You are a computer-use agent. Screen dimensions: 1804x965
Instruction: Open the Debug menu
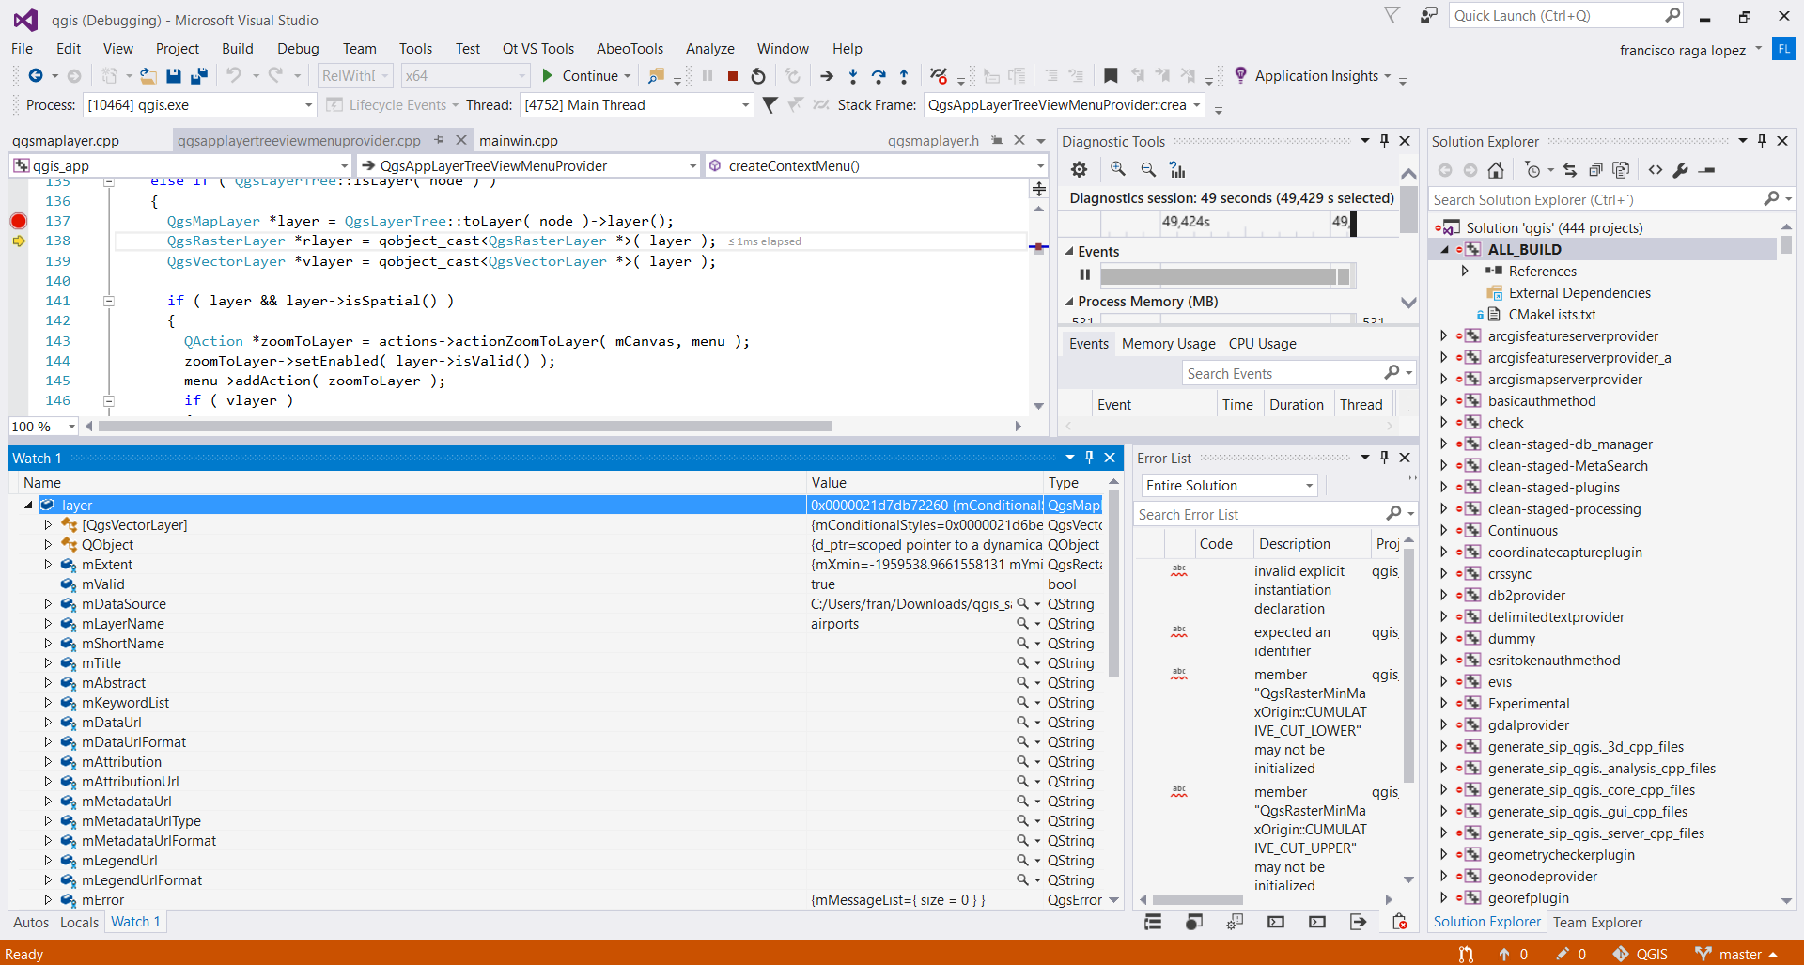pos(298,49)
